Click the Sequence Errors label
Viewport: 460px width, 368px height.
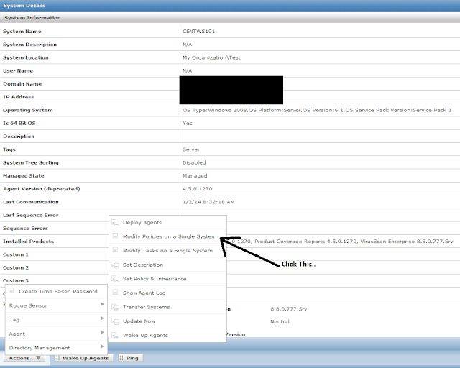tap(26, 229)
